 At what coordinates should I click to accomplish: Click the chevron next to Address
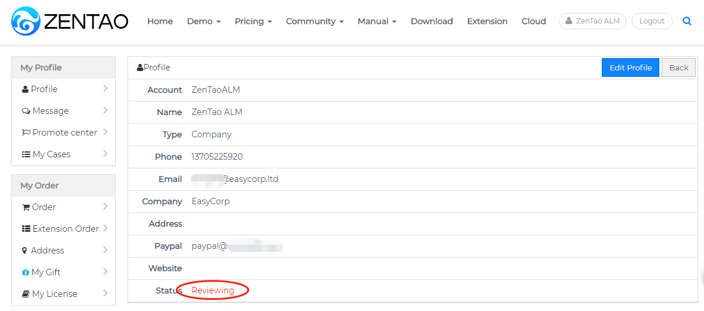click(106, 249)
